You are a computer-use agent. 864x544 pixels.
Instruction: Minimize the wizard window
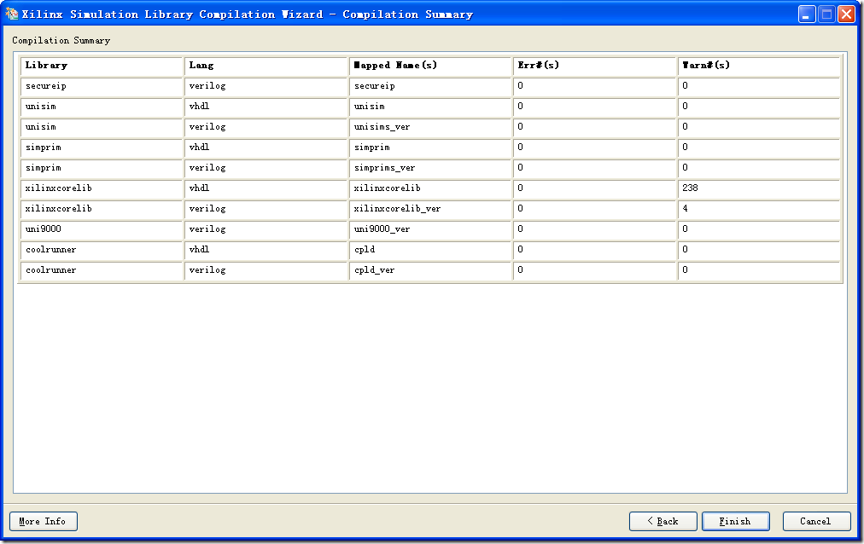[807, 14]
